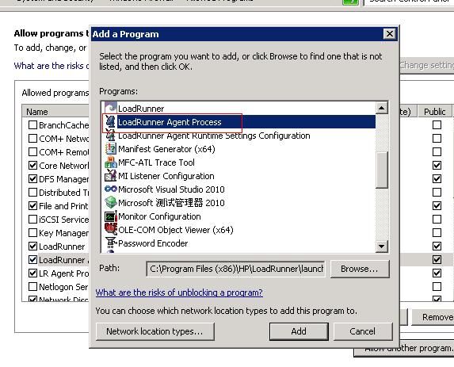Toggle Distributed Transaction checkbox
This screenshot has height=367, width=454.
(32, 193)
